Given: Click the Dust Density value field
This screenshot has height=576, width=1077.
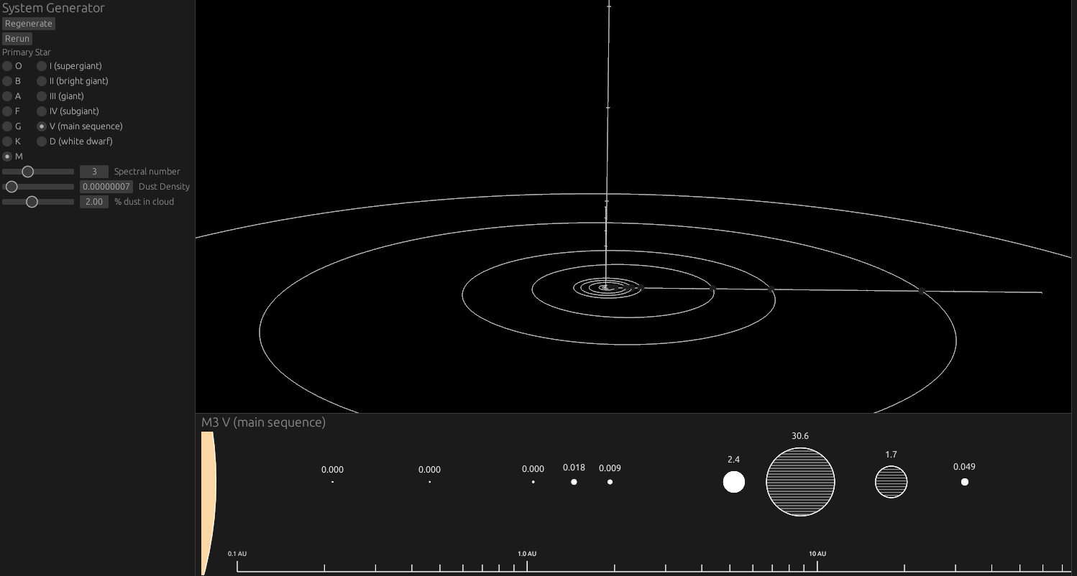Looking at the screenshot, I should pos(106,187).
